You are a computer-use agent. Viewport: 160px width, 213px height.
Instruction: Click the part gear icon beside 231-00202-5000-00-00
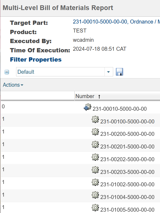tap(95, 157)
